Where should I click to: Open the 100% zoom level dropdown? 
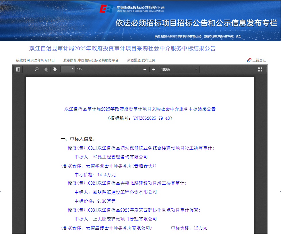(x=179, y=69)
